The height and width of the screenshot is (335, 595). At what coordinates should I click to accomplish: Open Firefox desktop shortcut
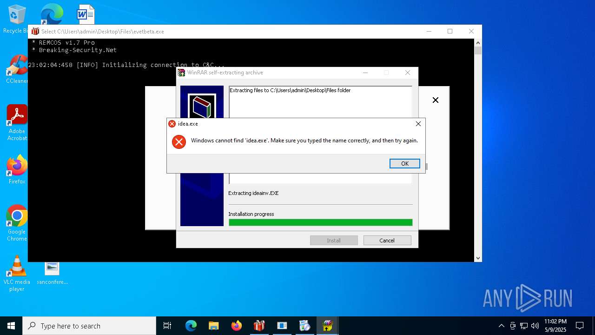17,170
